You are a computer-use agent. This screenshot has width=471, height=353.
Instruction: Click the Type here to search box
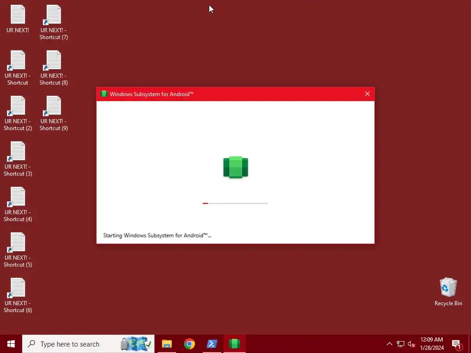click(88, 344)
